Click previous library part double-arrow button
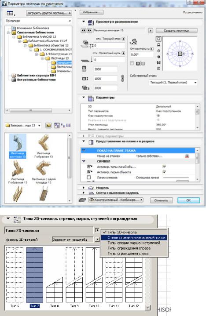Screen dimensions: 206x316 coord(83,30)
